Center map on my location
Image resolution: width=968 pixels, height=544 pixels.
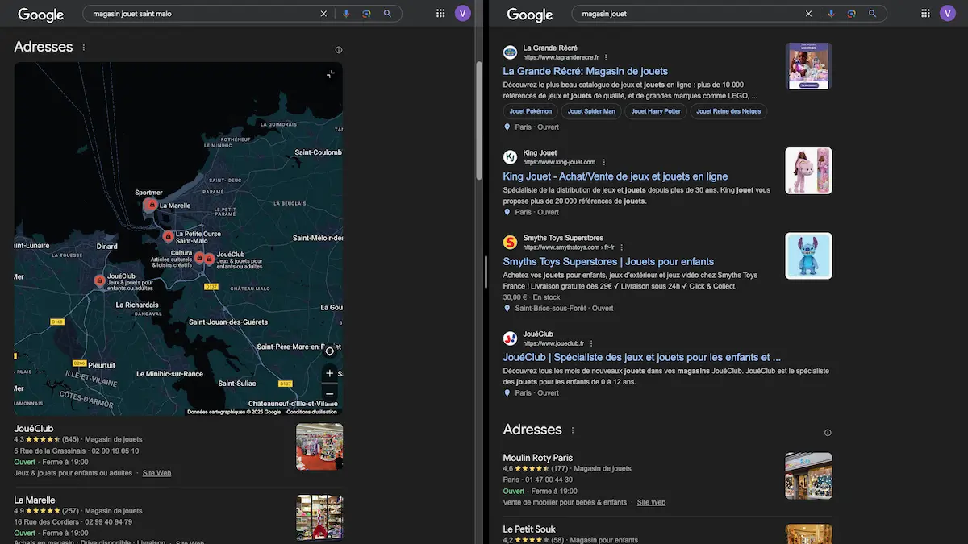[329, 351]
